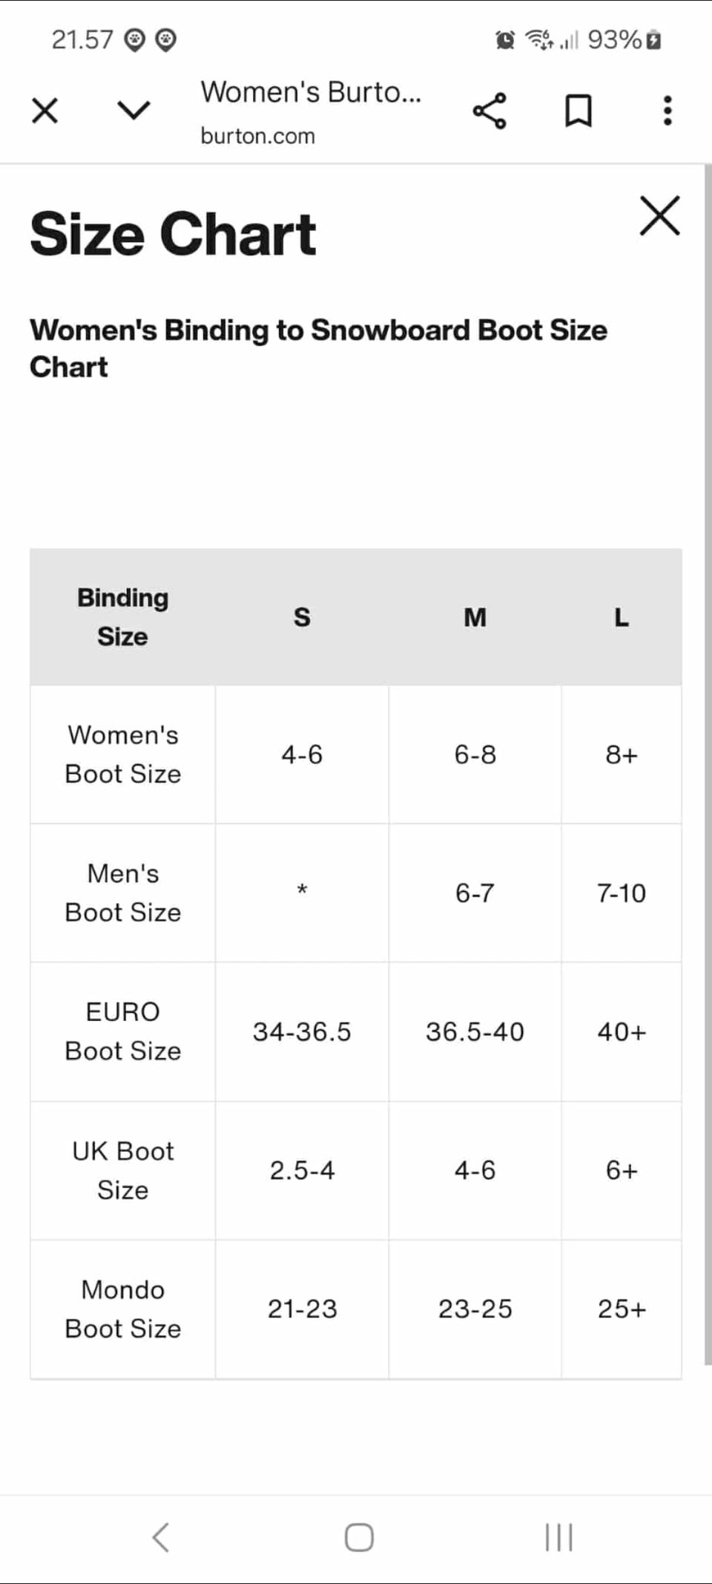Open the three-dot overflow menu
This screenshot has width=712, height=1584.
coord(667,111)
